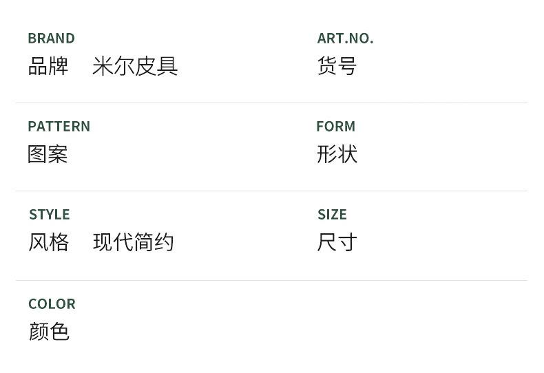Viewport: 544px width, 373px height.
Task: Click the divider line below the pattern row
Action: [271, 191]
